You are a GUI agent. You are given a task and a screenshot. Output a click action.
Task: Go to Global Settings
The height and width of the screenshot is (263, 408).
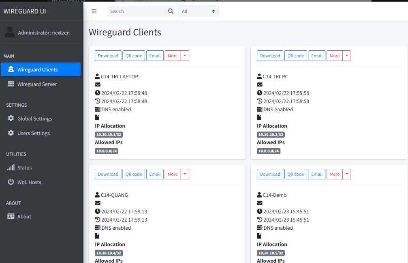(x=41, y=119)
